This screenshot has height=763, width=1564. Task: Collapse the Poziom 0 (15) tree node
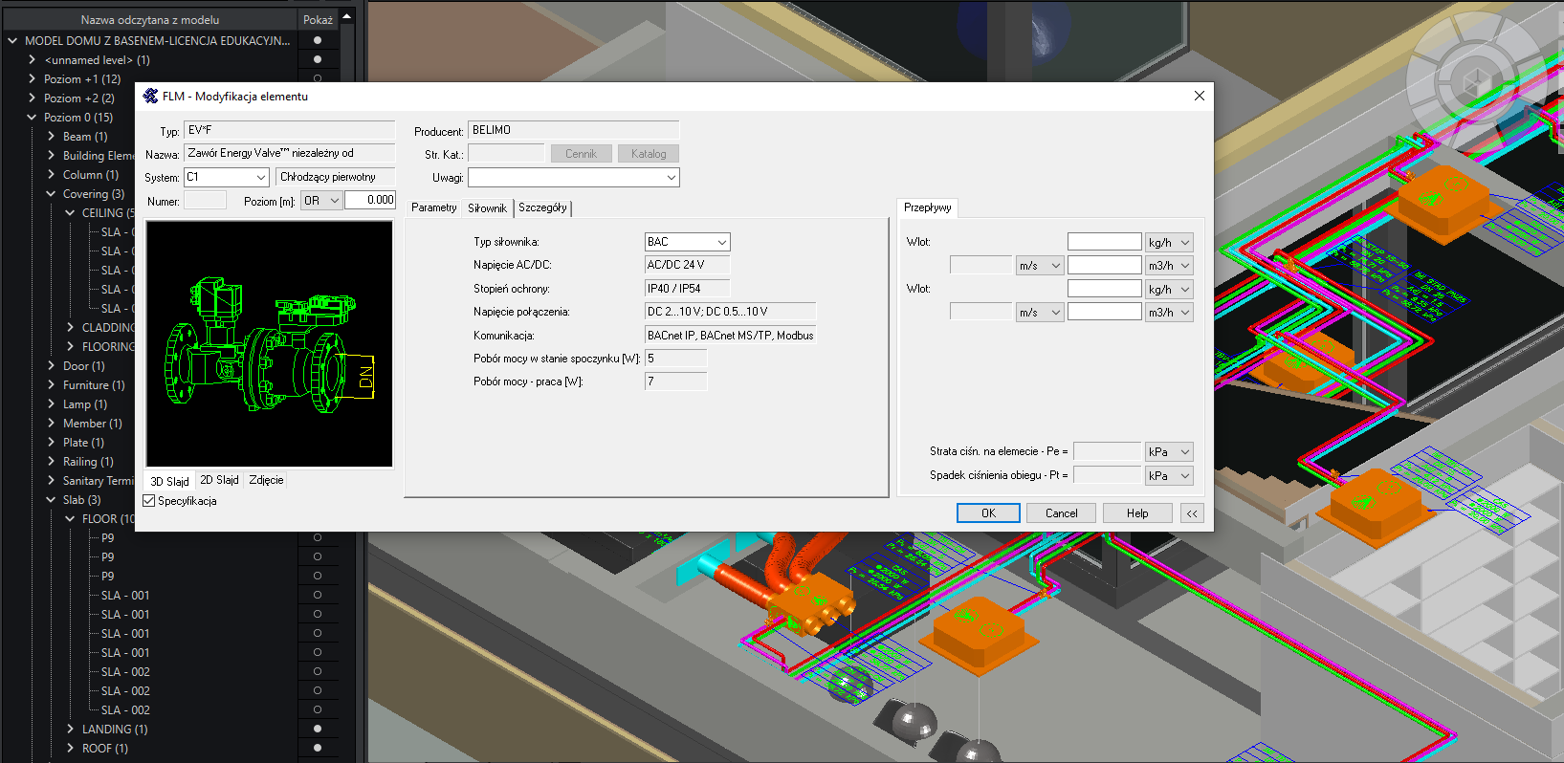[x=33, y=118]
